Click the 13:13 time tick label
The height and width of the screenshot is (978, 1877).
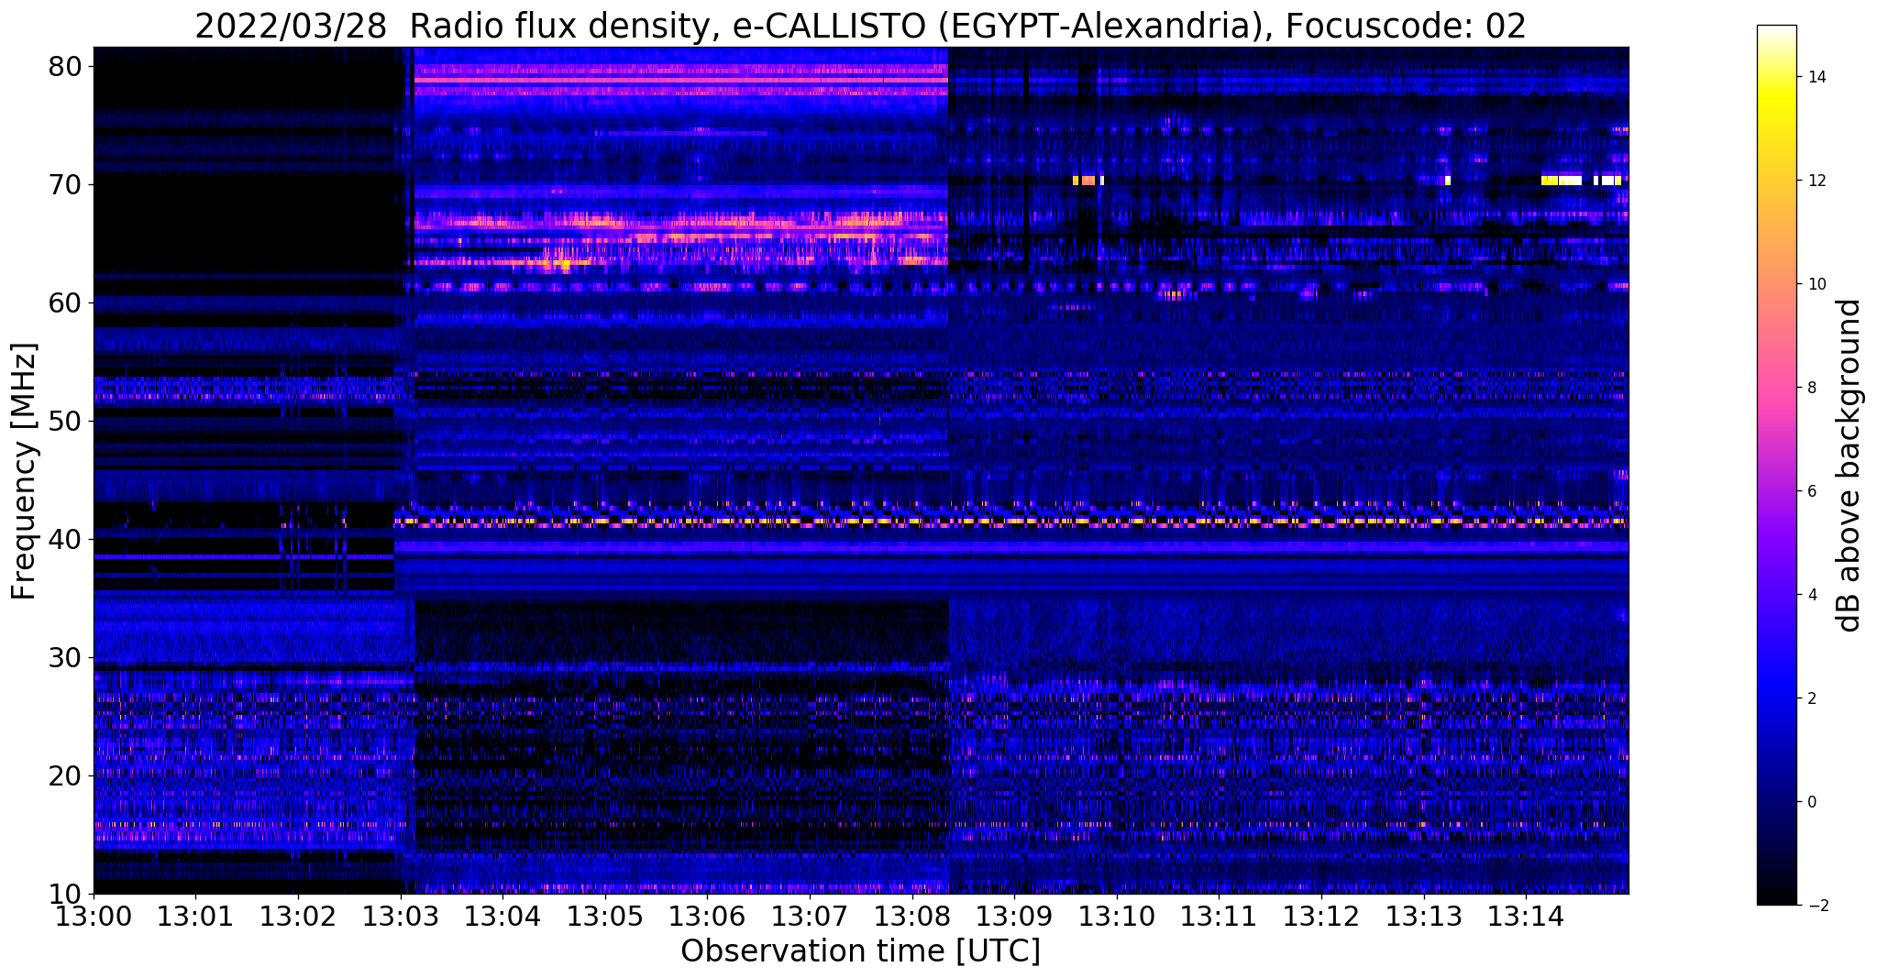click(x=1424, y=916)
